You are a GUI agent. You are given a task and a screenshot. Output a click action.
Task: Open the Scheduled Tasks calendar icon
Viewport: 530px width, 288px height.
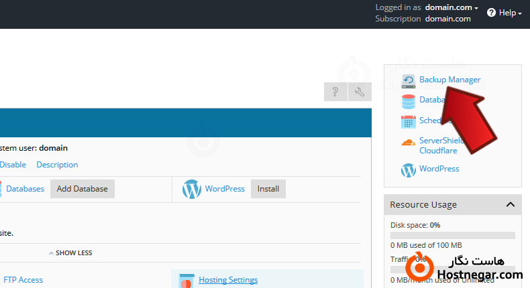tap(408, 121)
